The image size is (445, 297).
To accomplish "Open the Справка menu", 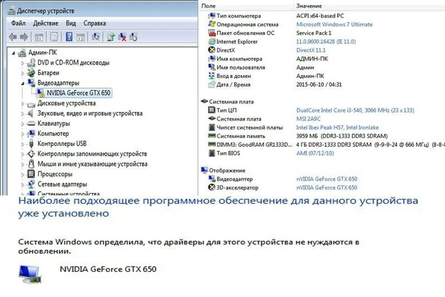I will click(95, 23).
